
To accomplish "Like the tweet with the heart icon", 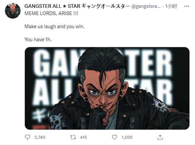I will (x=115, y=137).
